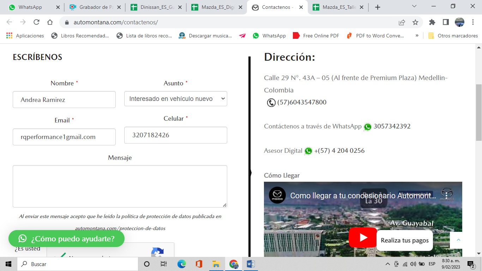Open the WhatsApp bookmark in bookmarks bar
The image size is (482, 271).
click(269, 36)
